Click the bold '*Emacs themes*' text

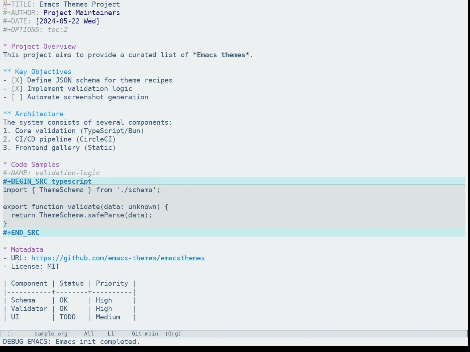(x=221, y=55)
